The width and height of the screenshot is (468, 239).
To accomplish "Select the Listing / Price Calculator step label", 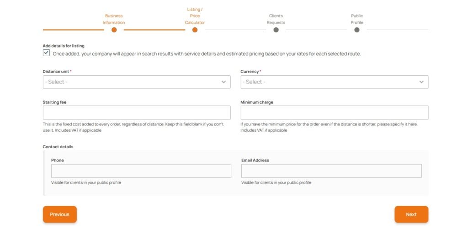I will tap(195, 16).
